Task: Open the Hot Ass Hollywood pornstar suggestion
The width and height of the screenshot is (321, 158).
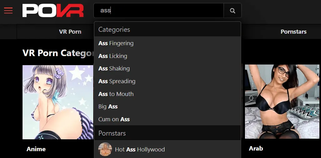Action: click(x=140, y=150)
